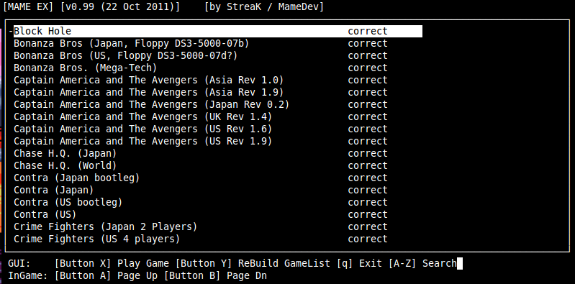Image resolution: width=575 pixels, height=284 pixels.
Task: Click the [Button B] Page Dn hint
Action: tap(215, 275)
